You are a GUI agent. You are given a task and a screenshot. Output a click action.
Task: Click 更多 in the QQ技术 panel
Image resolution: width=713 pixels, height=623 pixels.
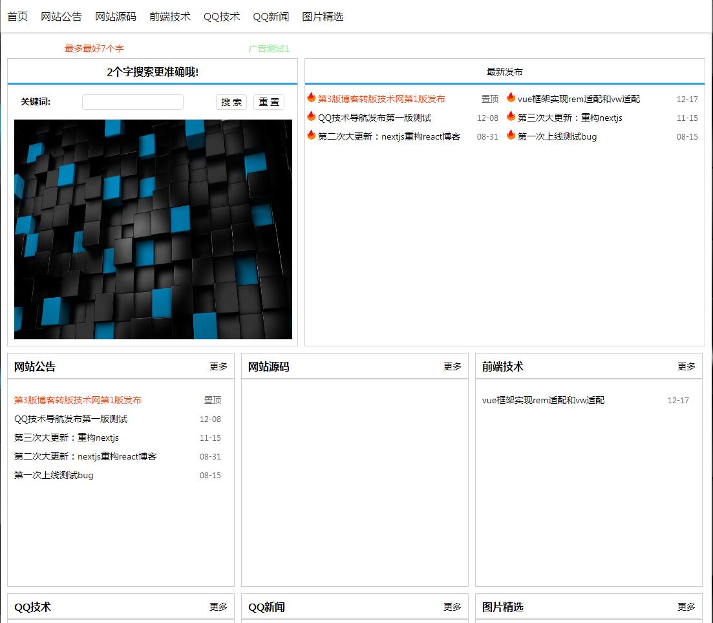pyautogui.click(x=218, y=607)
